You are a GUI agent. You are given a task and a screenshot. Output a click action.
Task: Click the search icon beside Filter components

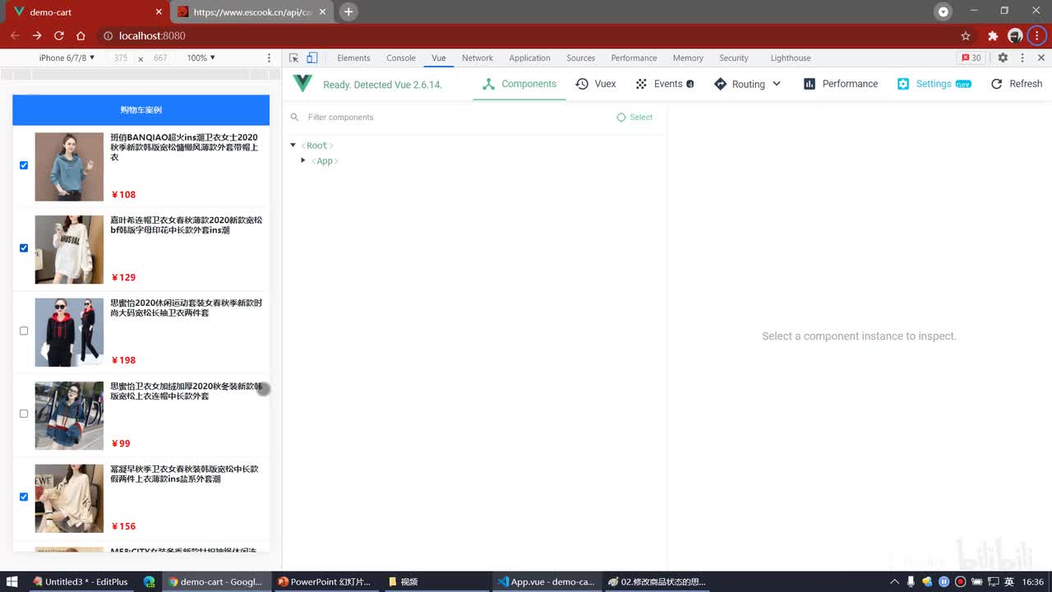tap(294, 117)
